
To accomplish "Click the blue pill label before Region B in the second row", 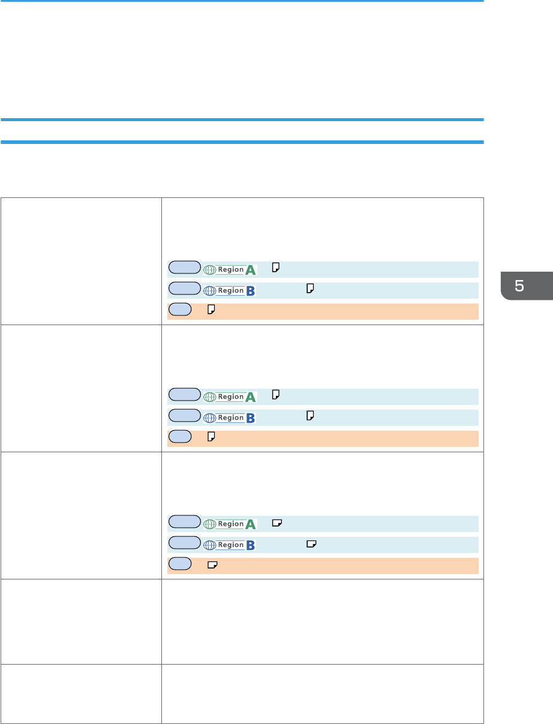I will 184,417.
